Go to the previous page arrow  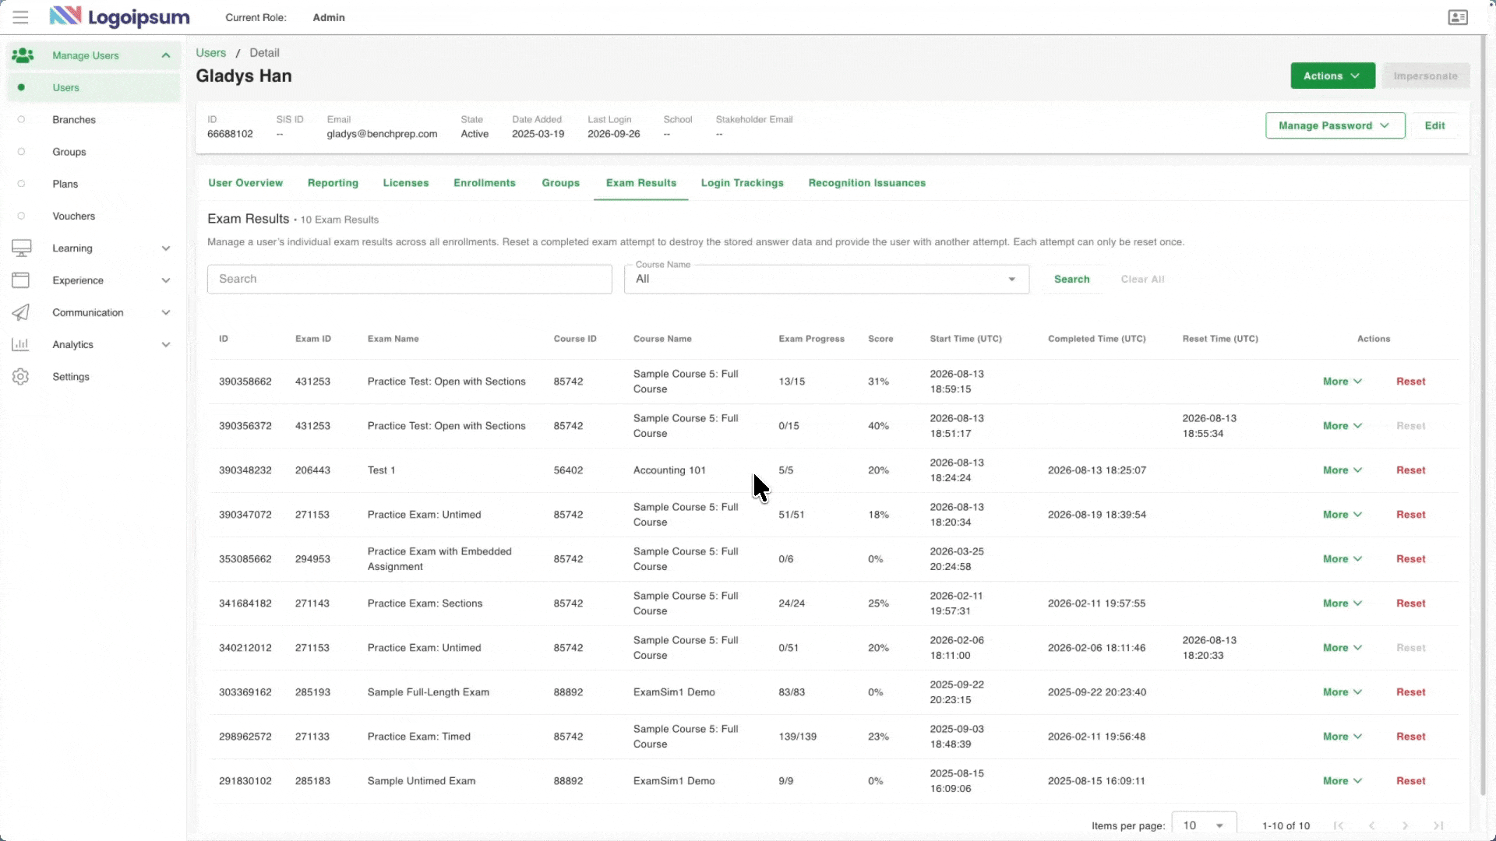tap(1371, 825)
